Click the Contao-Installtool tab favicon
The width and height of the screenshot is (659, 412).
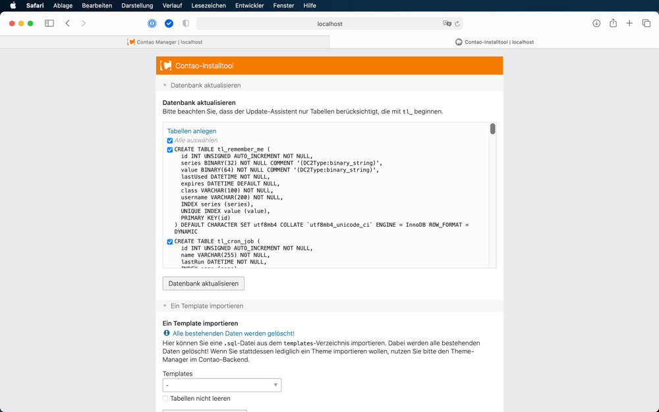pyautogui.click(x=459, y=42)
